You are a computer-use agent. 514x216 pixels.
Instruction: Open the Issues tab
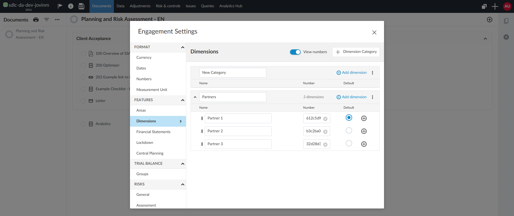tap(191, 6)
